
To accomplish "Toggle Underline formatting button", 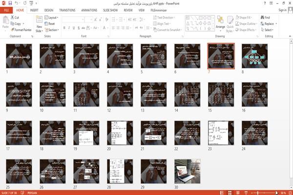I will (x=74, y=28).
